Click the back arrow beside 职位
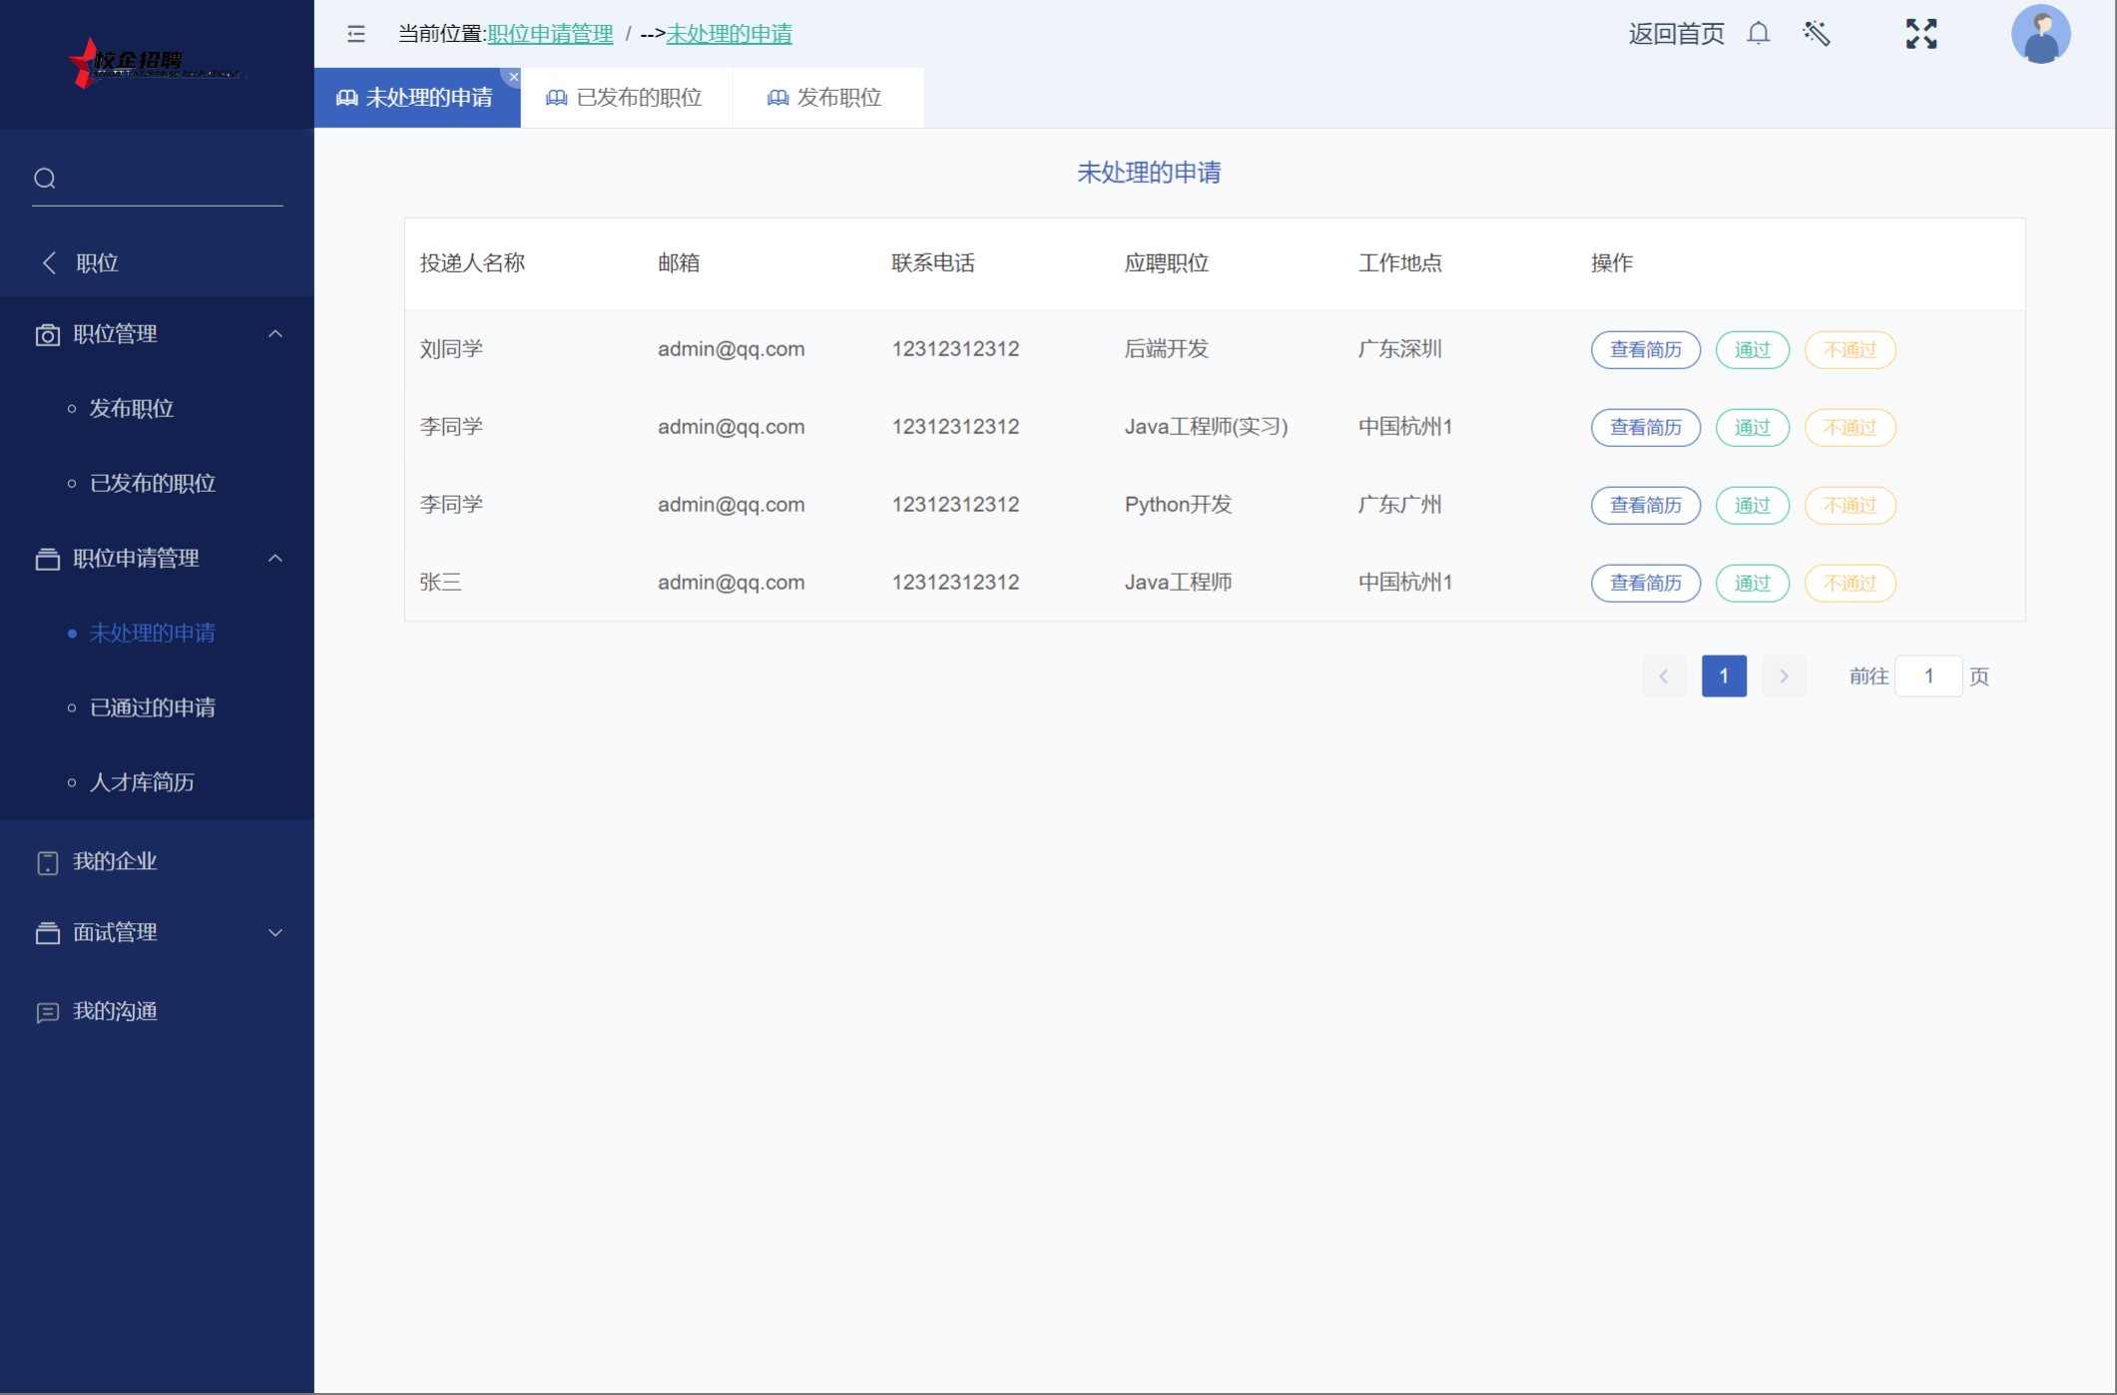 click(x=49, y=262)
